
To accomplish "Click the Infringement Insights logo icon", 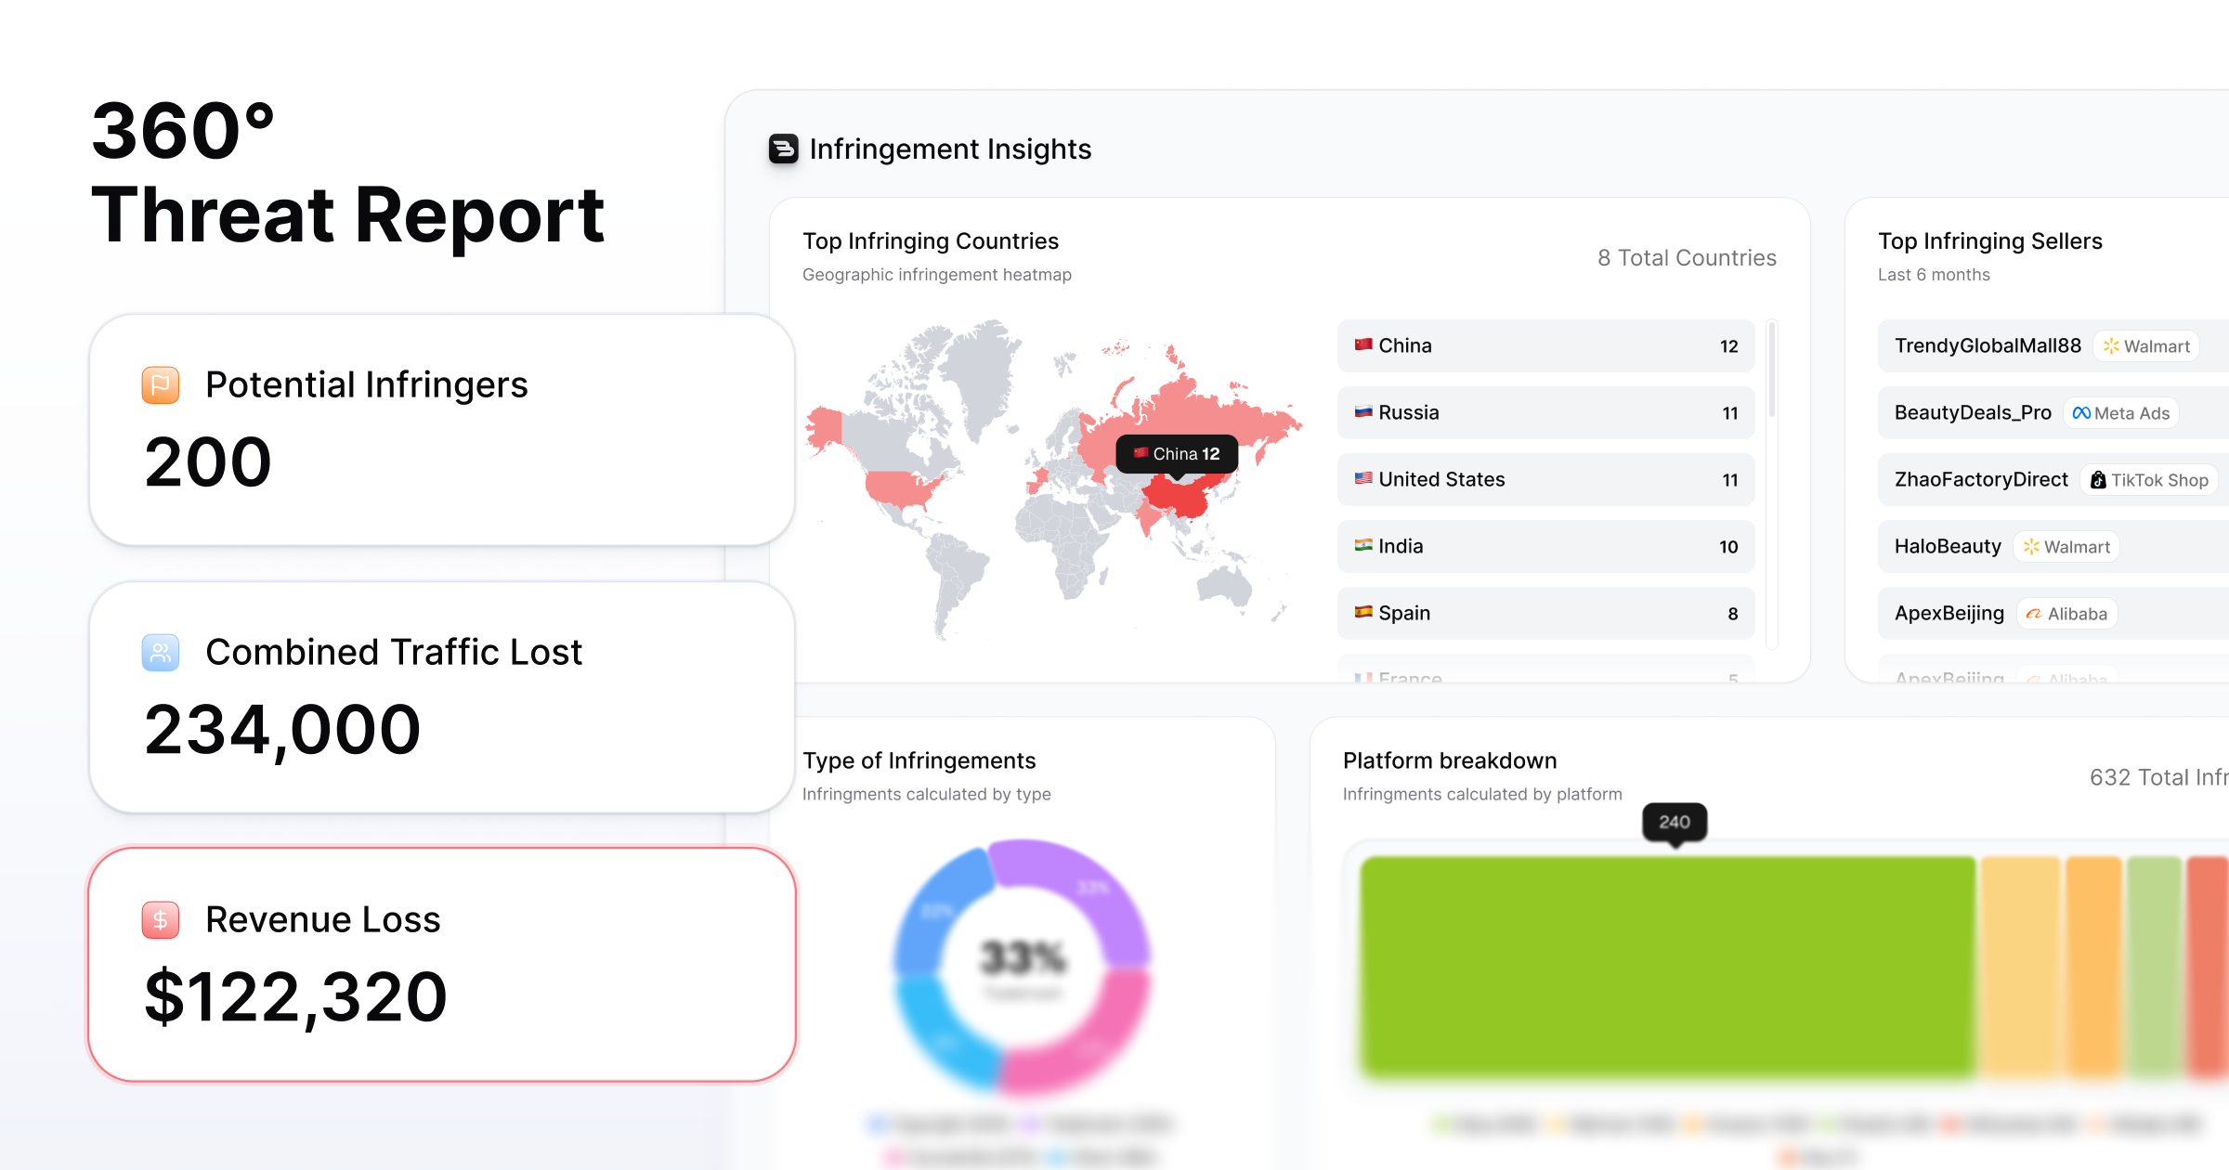I will click(783, 149).
